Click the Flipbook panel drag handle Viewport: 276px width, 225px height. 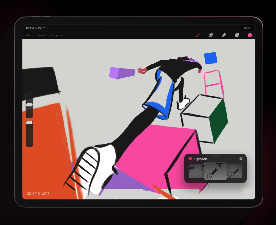[216, 155]
